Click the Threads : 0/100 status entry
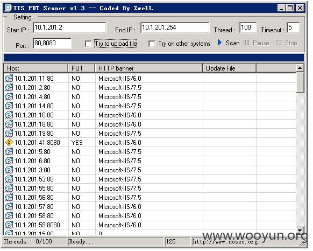313x251 pixels. [28, 242]
